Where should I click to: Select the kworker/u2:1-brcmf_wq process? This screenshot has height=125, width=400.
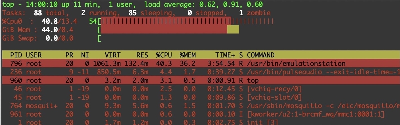pyautogui.click(x=316, y=115)
